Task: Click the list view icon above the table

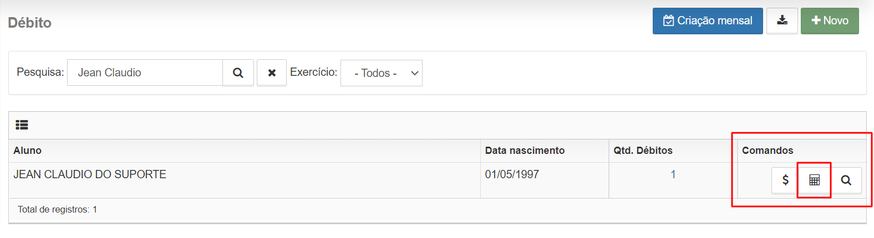Action: (x=22, y=125)
